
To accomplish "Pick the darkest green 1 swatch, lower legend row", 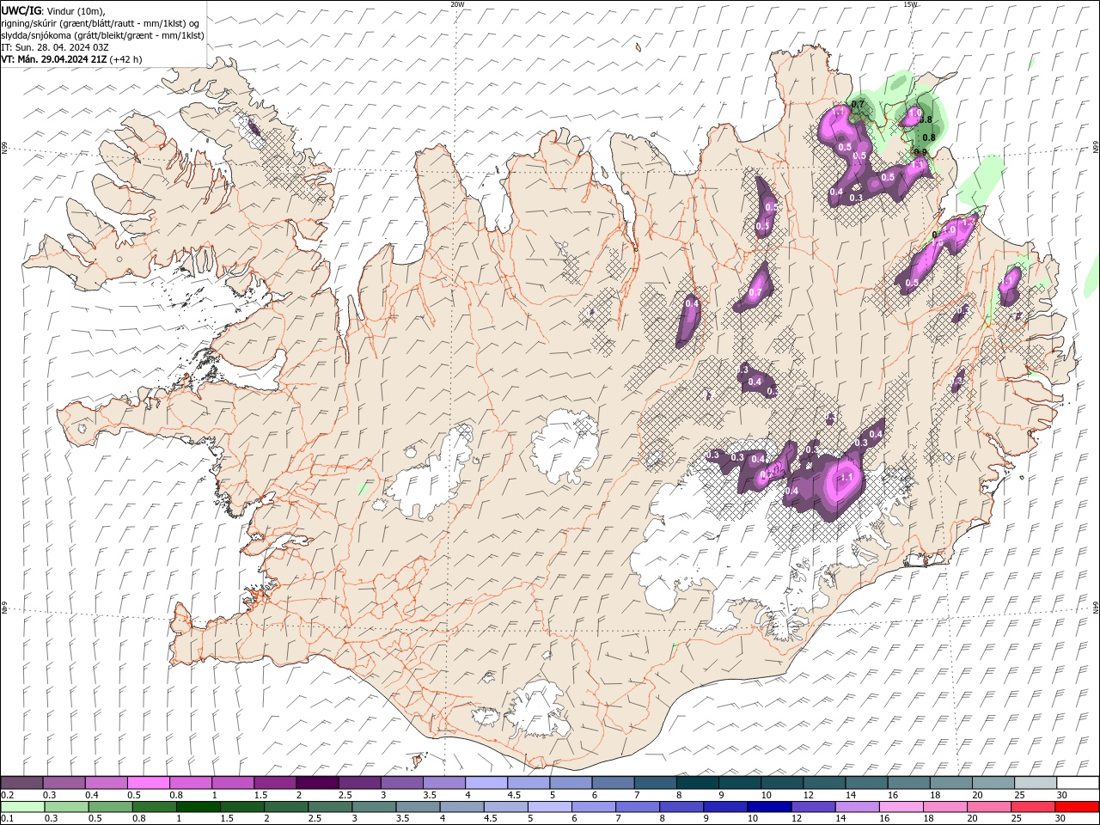I will click(x=199, y=807).
